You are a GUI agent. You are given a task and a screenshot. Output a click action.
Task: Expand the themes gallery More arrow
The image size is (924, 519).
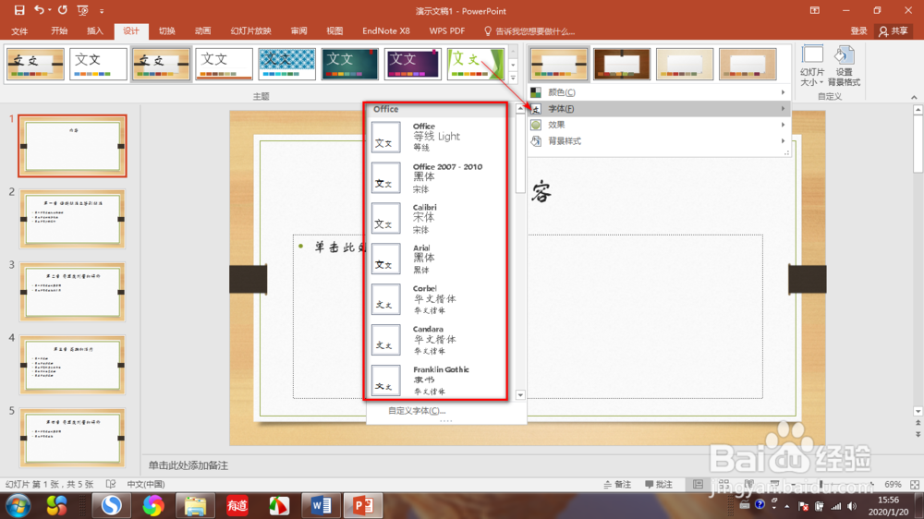(513, 78)
